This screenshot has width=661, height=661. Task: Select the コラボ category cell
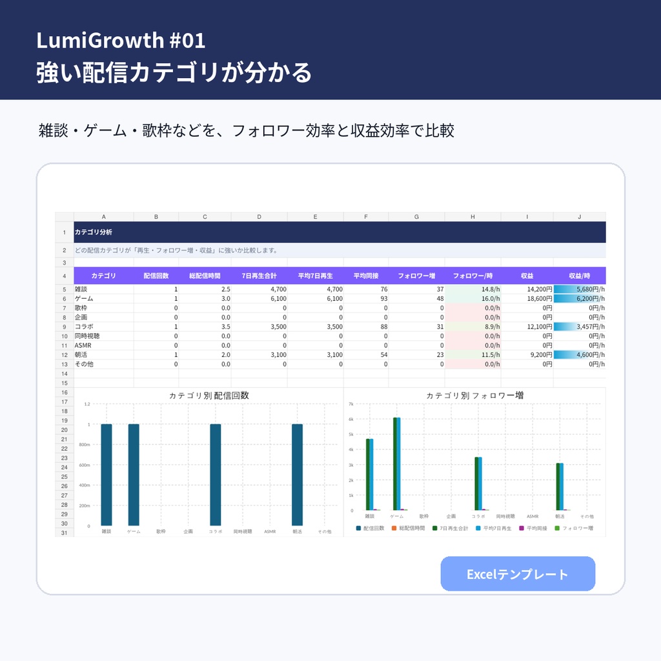[104, 327]
